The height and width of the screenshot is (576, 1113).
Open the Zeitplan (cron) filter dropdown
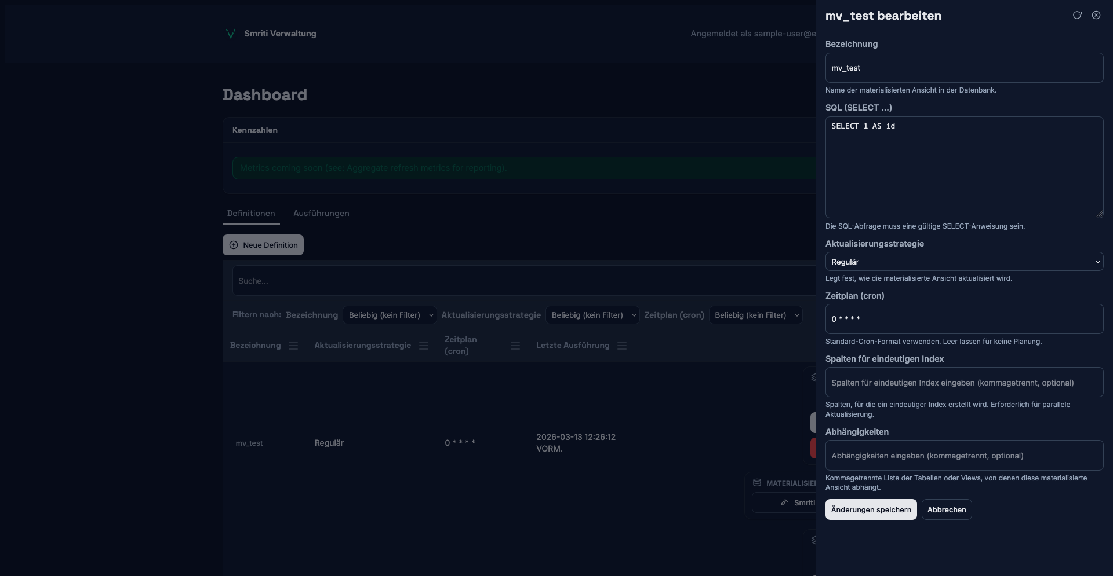[x=755, y=315]
